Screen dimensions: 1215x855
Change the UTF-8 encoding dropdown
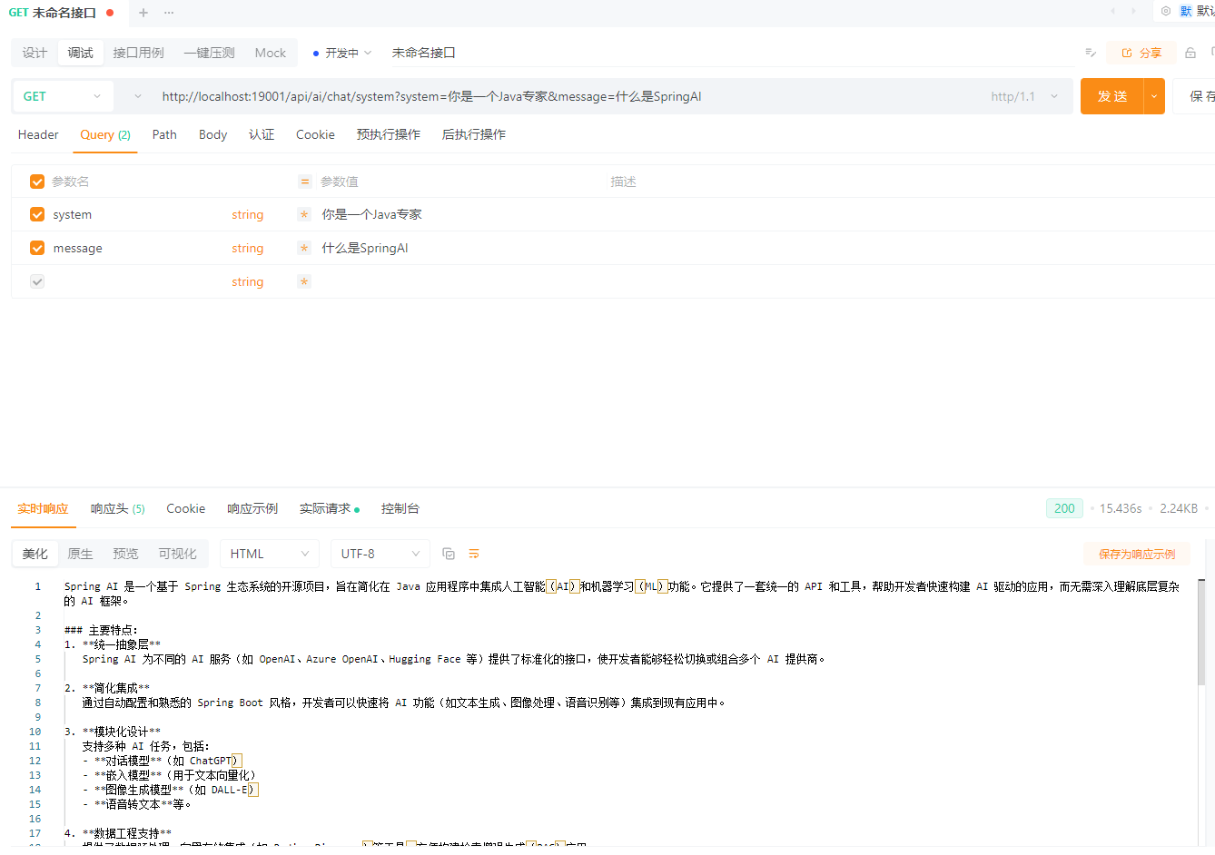[380, 553]
